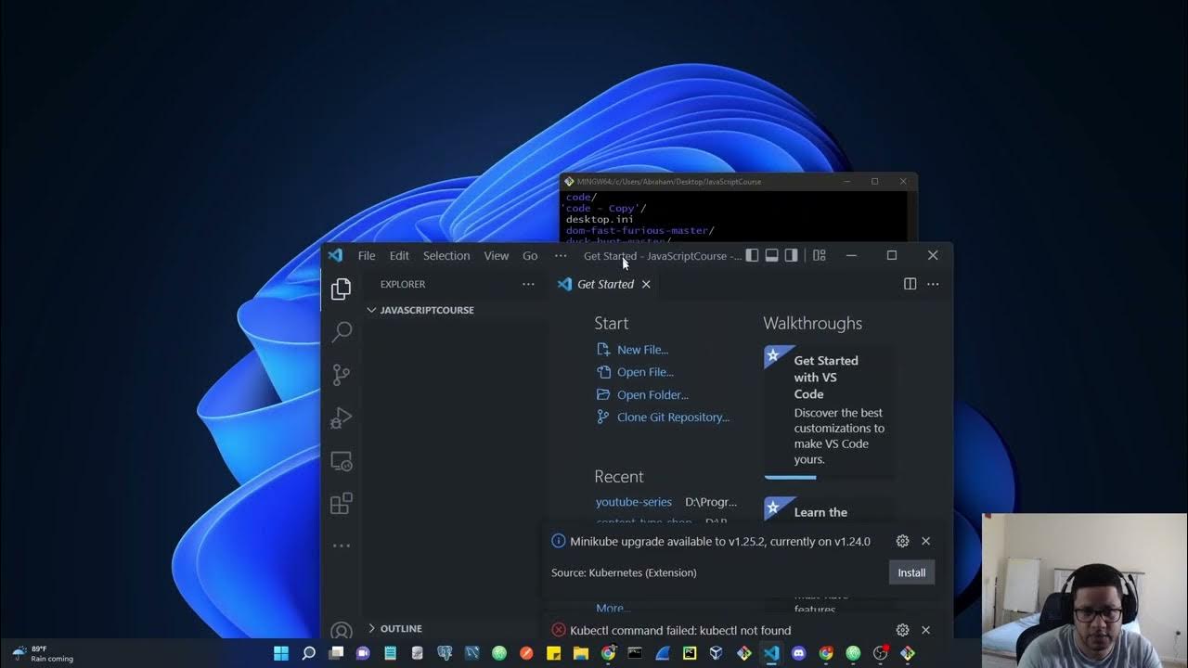Viewport: 1188px width, 668px height.
Task: Open Minikube notification settings gear
Action: pyautogui.click(x=902, y=541)
